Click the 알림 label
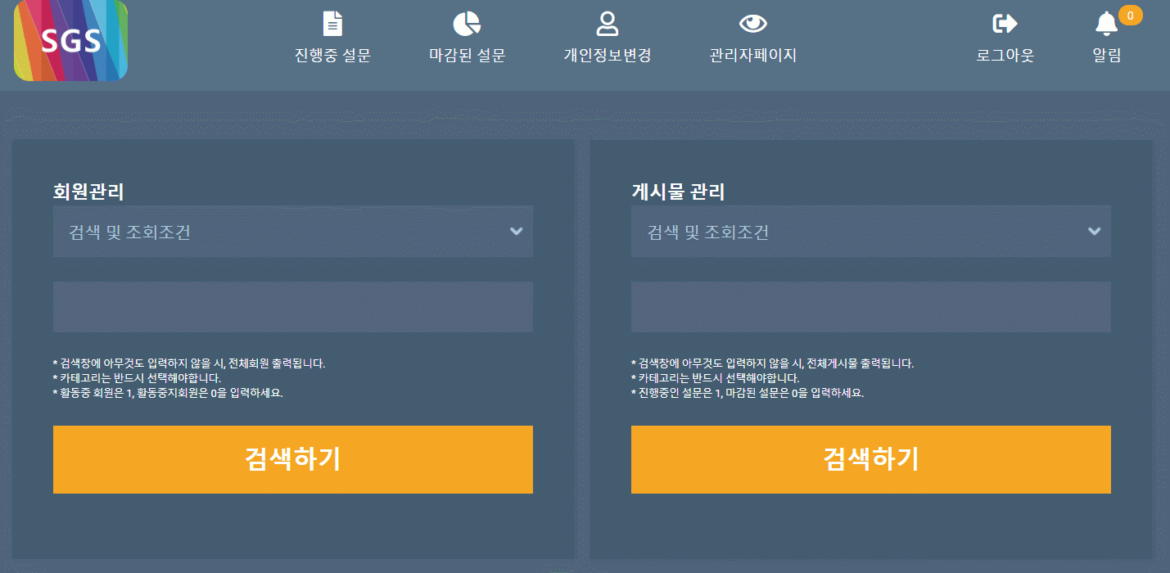The height and width of the screenshot is (573, 1170). coord(1106,56)
